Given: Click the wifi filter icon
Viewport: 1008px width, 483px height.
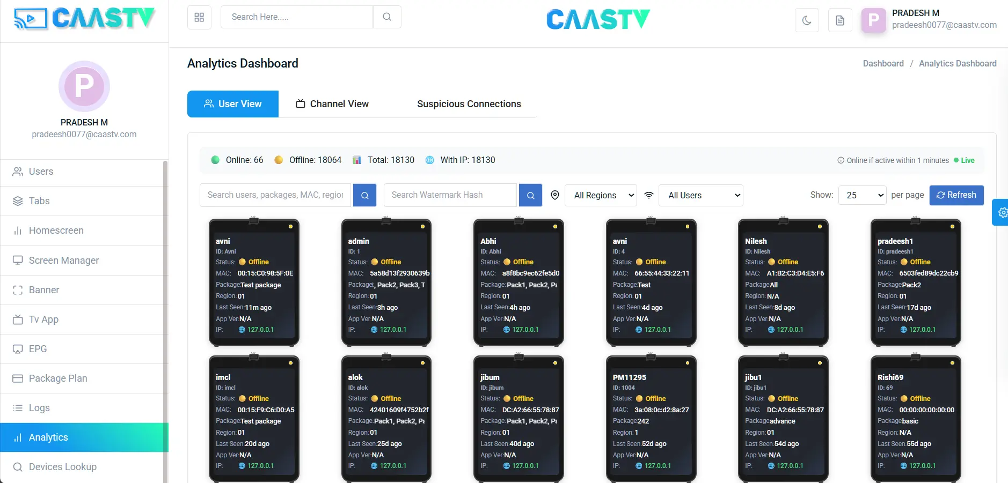Looking at the screenshot, I should [x=649, y=195].
